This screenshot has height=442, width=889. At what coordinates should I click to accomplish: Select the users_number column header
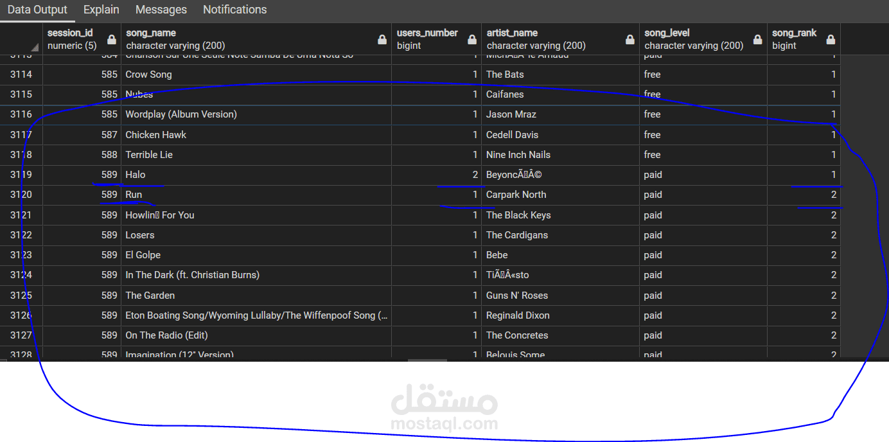(437, 39)
